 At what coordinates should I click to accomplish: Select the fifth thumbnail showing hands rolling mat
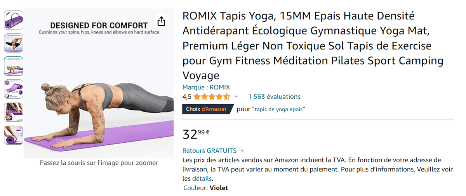[x=14, y=112]
